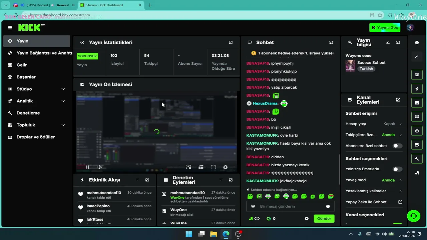This screenshot has height=240, width=427.
Task: Open the Takipçilere özel setting
Action: coord(374,135)
